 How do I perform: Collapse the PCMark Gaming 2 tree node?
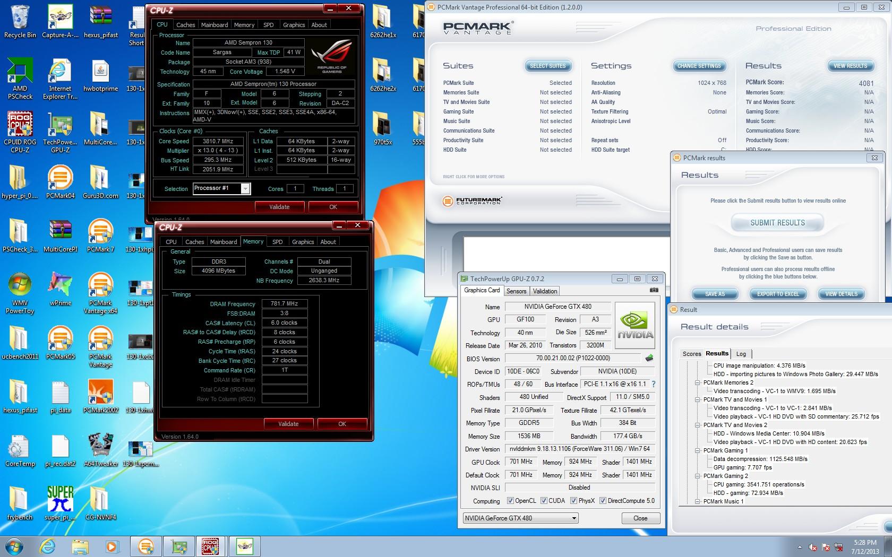tap(698, 476)
